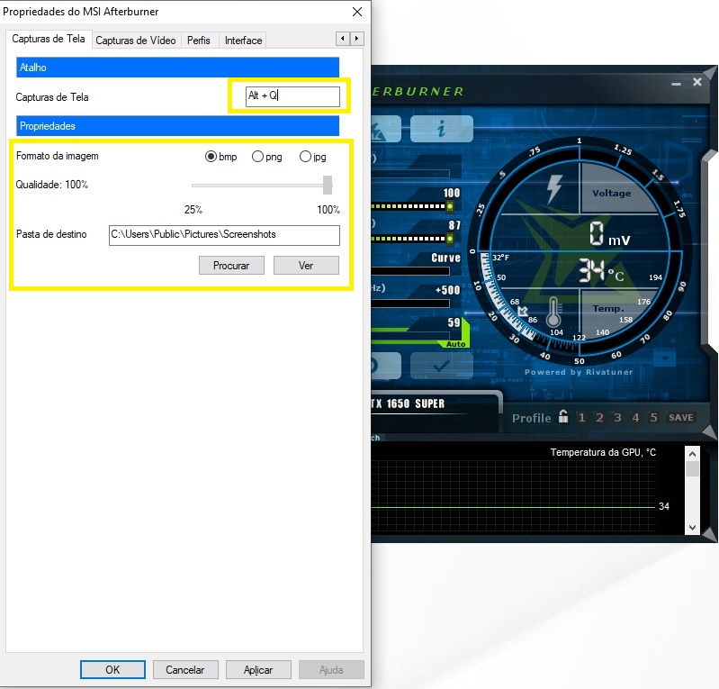Click the 0 mV voltage readout

[x=610, y=234]
